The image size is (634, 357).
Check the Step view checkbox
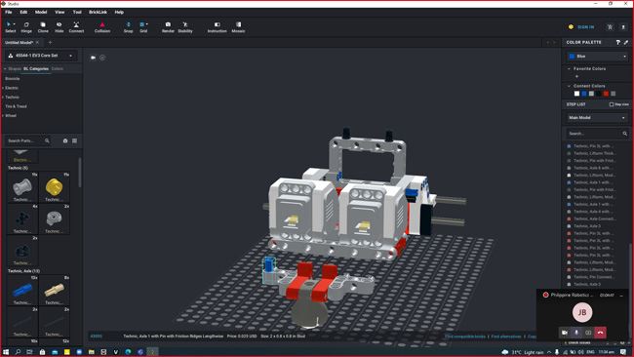click(612, 104)
